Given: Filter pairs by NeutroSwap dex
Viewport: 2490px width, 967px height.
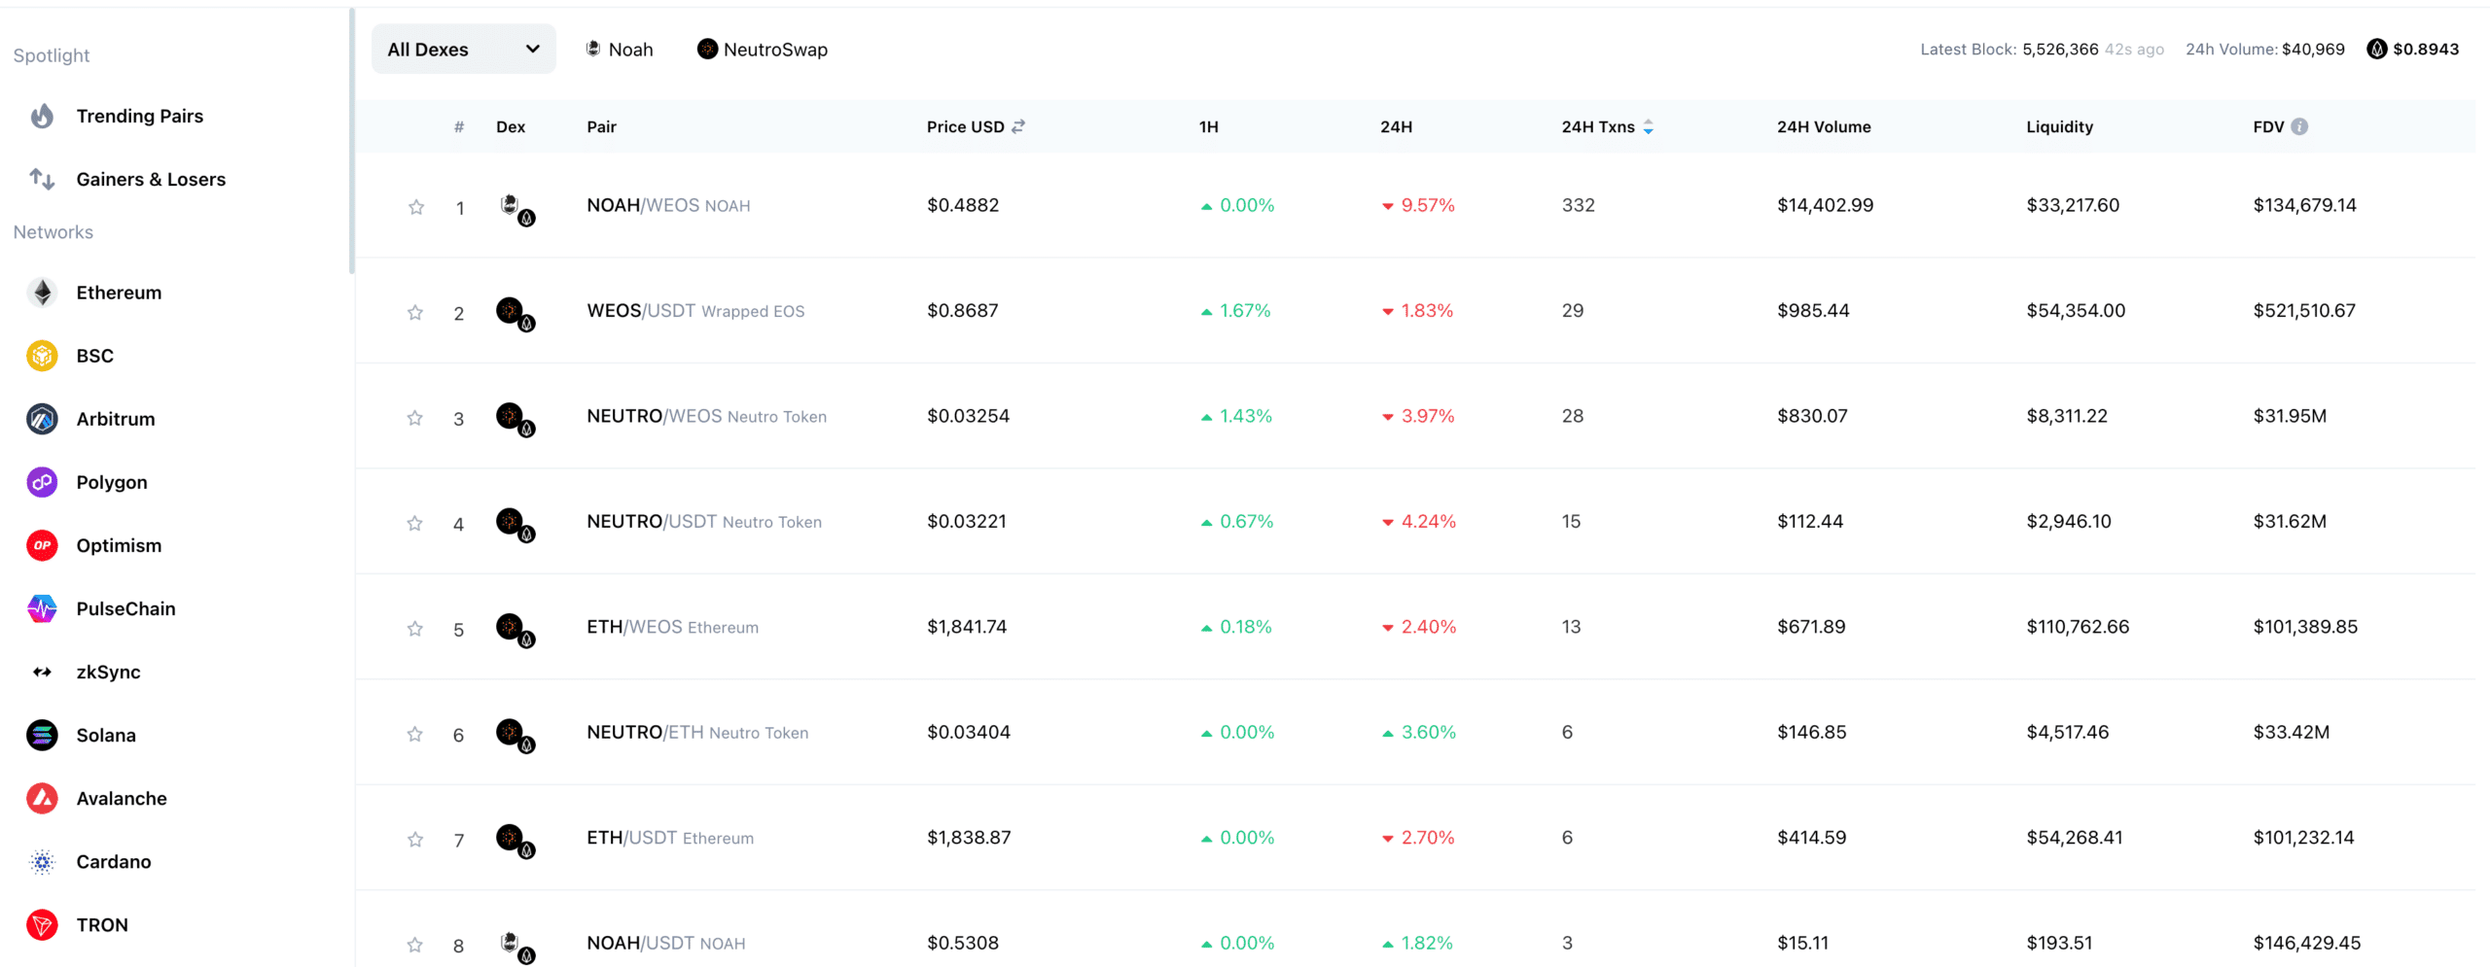Looking at the screenshot, I should (x=763, y=50).
